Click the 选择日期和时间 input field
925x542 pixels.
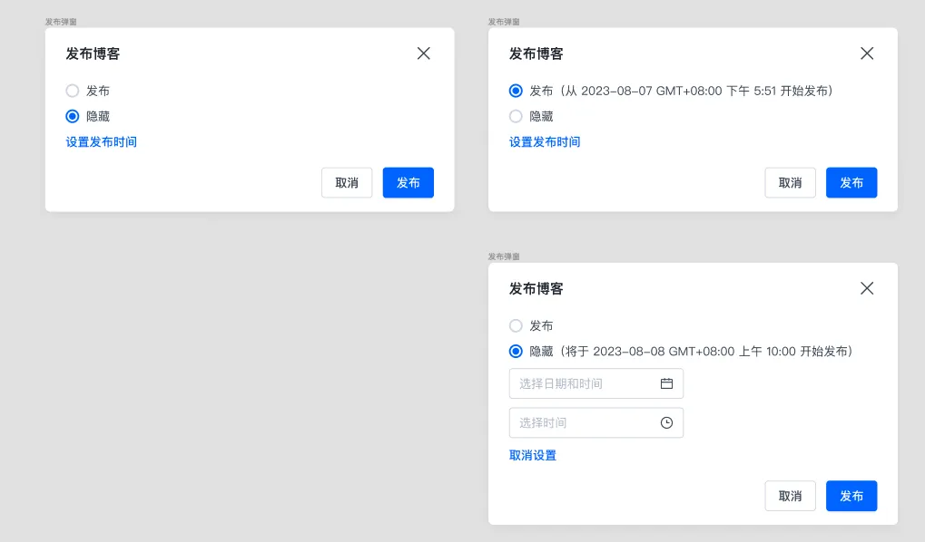click(581, 382)
